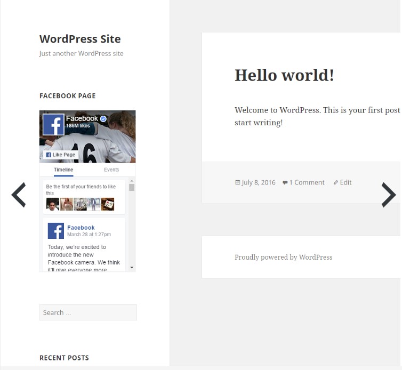
Task: Click the Facebook widget scrollbar thumb
Action: point(132,187)
